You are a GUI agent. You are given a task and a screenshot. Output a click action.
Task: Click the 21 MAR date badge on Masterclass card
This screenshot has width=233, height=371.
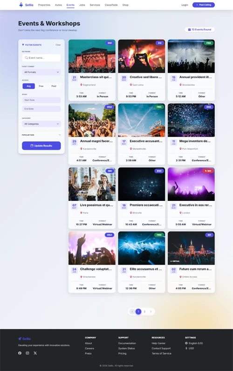point(74,78)
